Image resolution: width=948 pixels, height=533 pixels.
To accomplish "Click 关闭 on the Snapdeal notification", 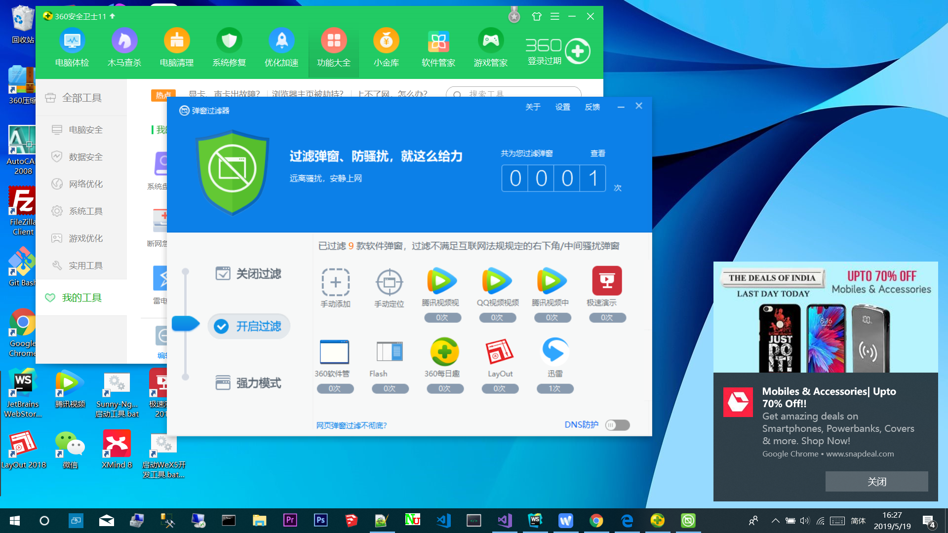I will [x=876, y=481].
